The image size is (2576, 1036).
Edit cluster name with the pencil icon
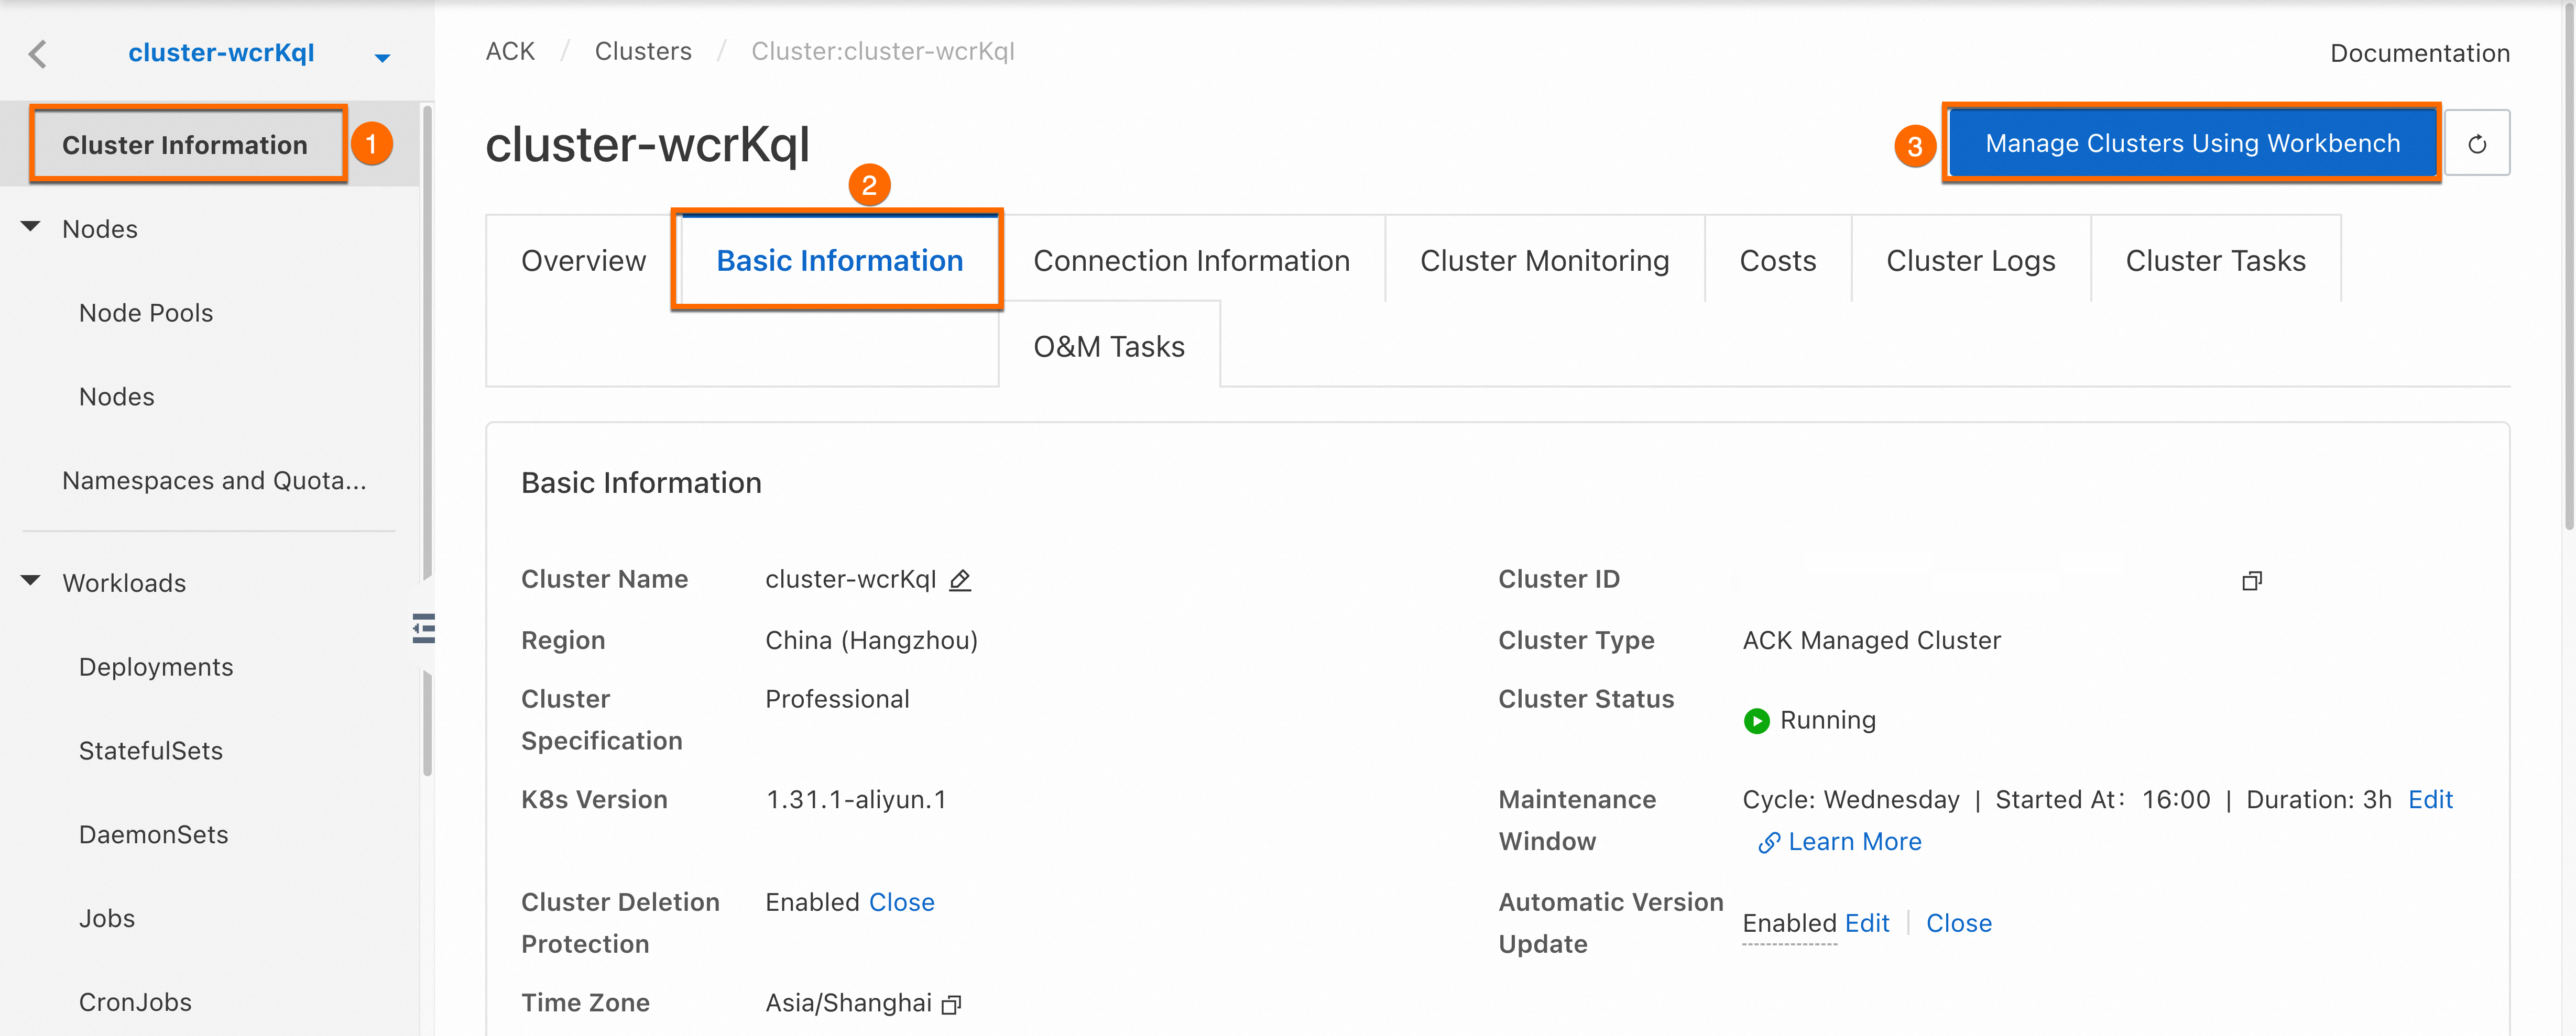[x=960, y=580]
